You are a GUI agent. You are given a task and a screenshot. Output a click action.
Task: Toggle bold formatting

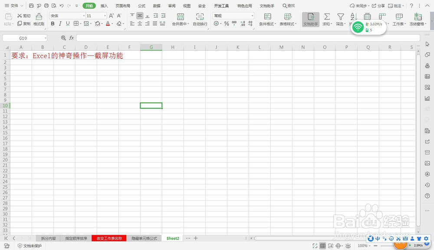point(53,23)
